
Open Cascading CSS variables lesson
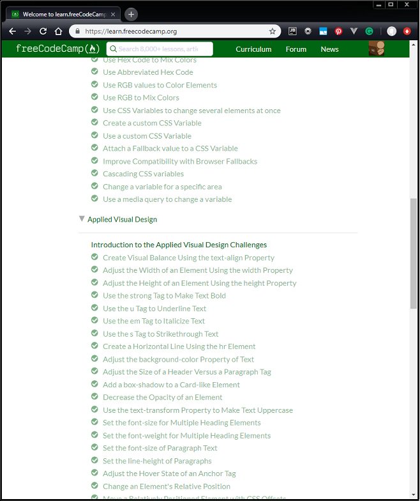[x=143, y=174]
